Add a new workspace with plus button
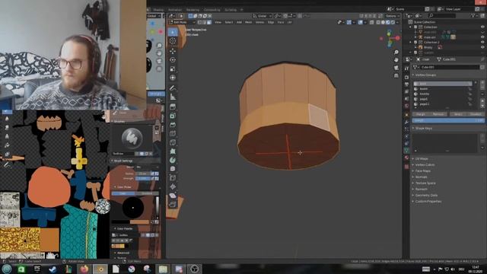This screenshot has width=487, height=274. click(242, 10)
